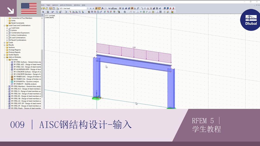Open RF-STEEL Surfaces module entry
260x146 pixels.
click(26, 62)
